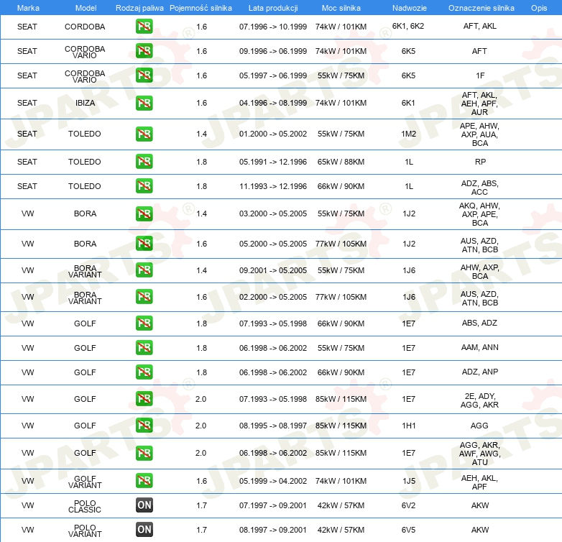Click the body code 6V5

coord(409,530)
